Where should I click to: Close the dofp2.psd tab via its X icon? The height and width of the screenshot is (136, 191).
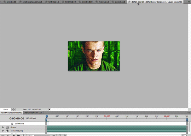click(x=113, y=2)
